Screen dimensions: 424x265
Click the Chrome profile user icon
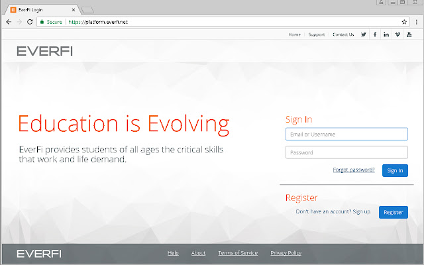coord(381,2)
